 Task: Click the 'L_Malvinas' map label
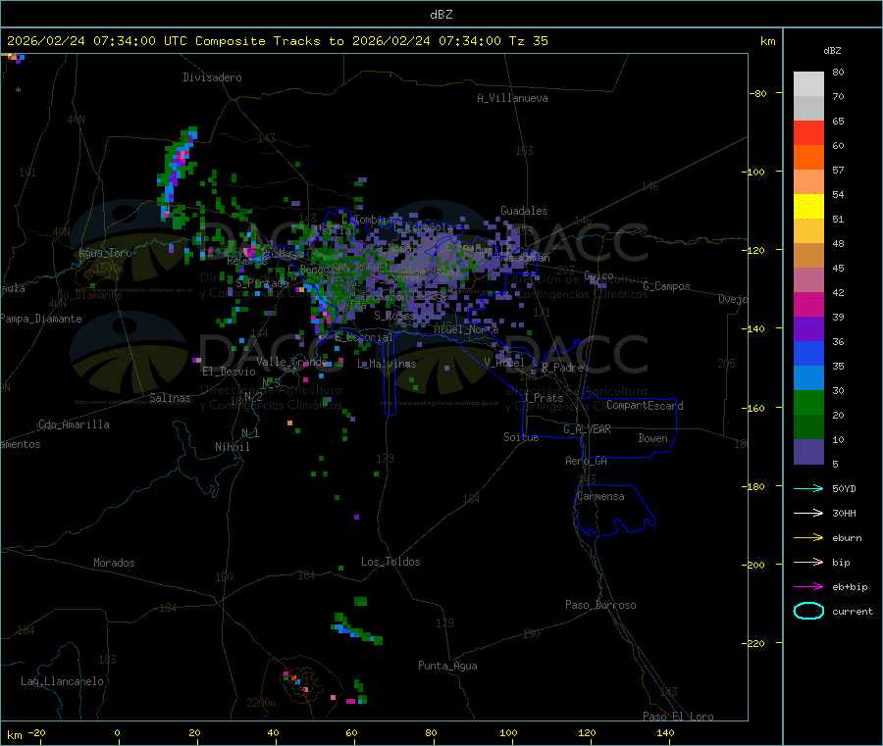pyautogui.click(x=387, y=364)
